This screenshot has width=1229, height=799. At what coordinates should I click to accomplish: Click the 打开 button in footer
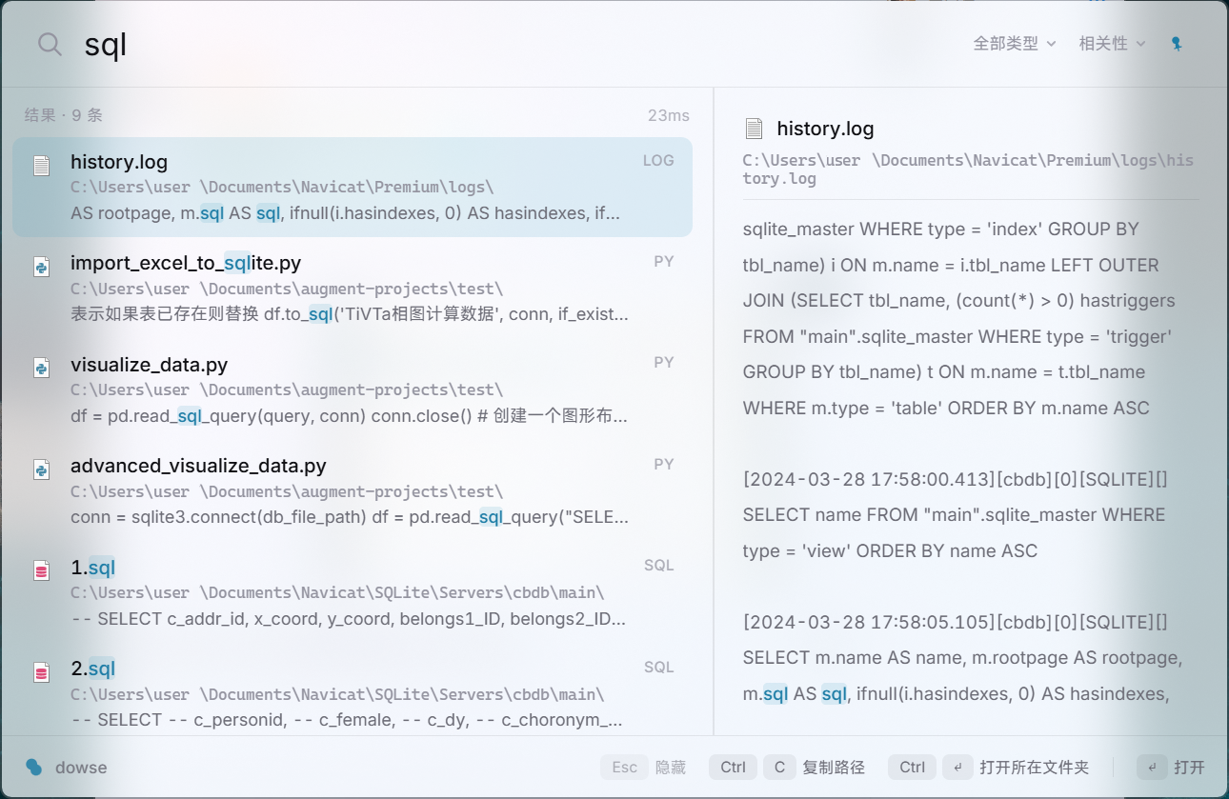tap(1172, 768)
